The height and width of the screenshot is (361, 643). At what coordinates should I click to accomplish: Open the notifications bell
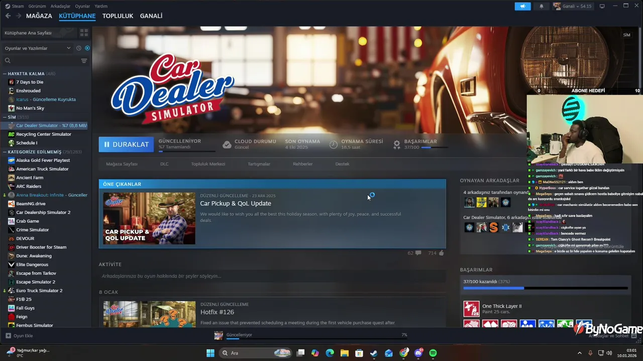click(542, 6)
